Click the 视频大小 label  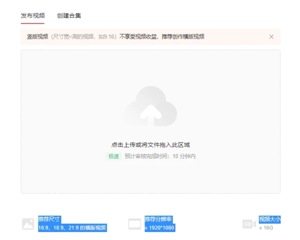point(270,219)
